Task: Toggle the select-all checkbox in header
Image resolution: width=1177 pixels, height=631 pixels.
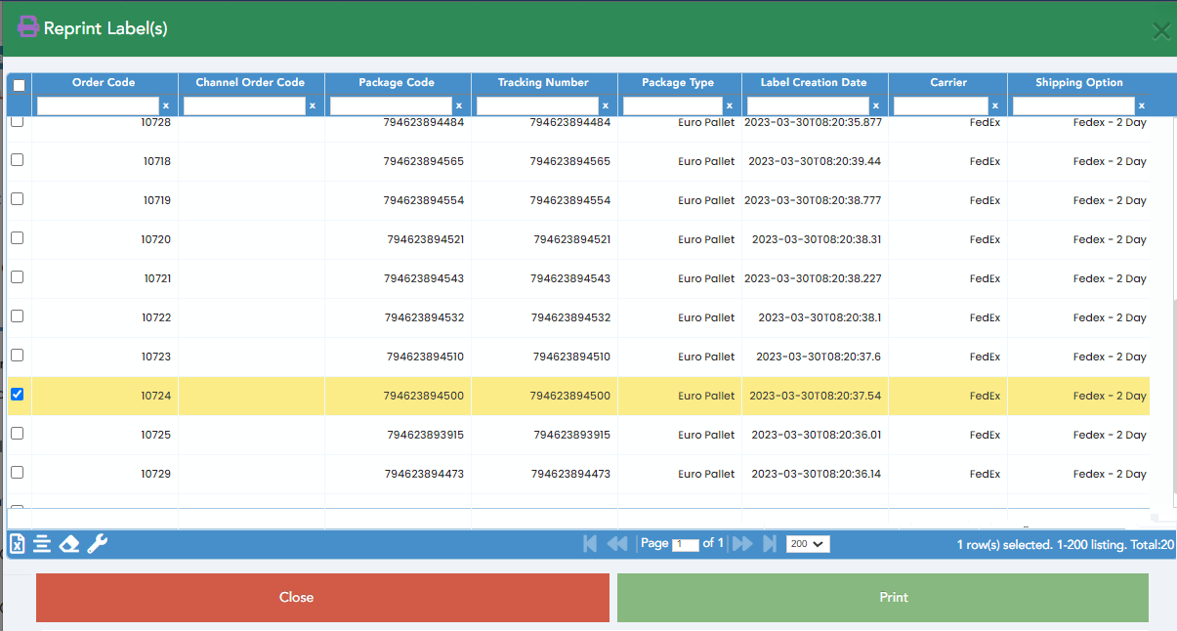Action: [19, 85]
